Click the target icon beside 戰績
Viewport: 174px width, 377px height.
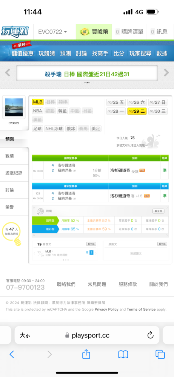(40, 211)
